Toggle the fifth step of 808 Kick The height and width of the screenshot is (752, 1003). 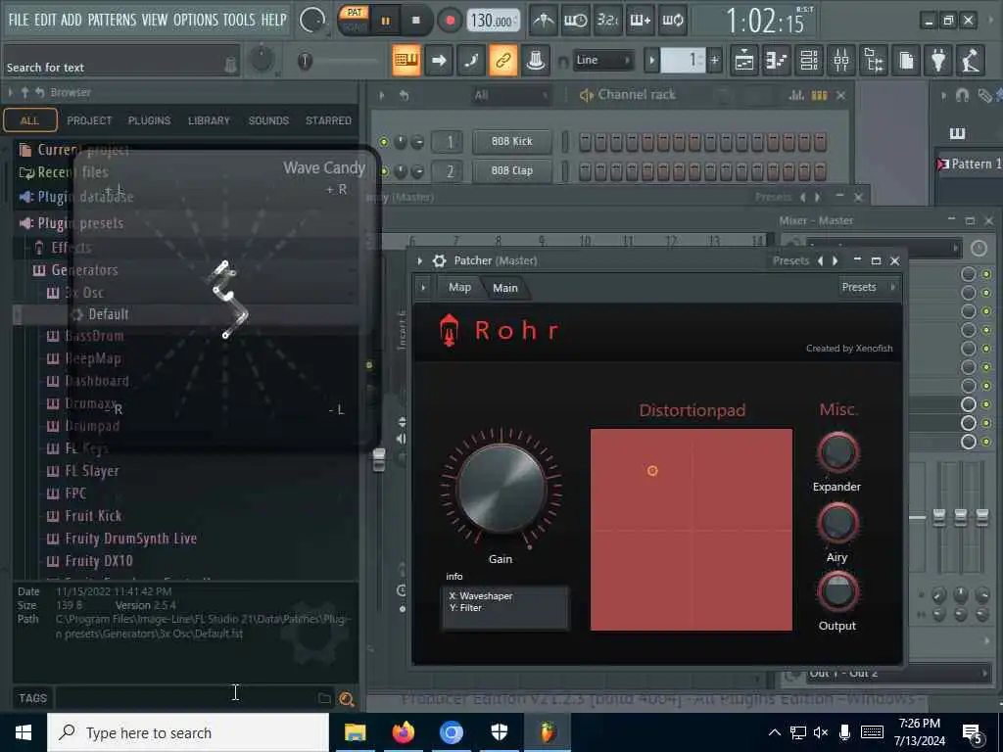click(x=647, y=142)
